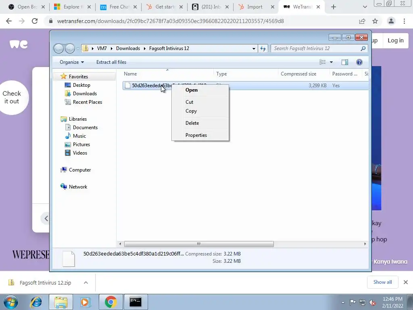Switch to the Import tab

click(x=256, y=7)
